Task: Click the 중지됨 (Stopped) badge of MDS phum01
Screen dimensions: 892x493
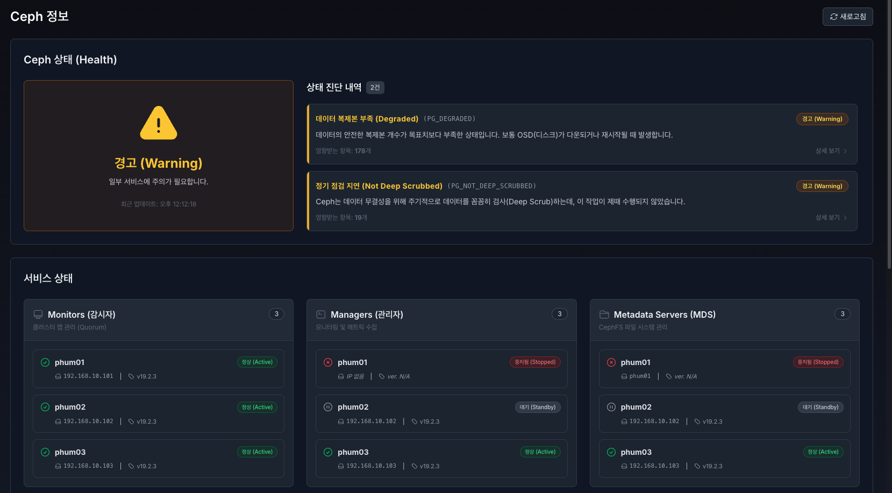Action: [818, 362]
